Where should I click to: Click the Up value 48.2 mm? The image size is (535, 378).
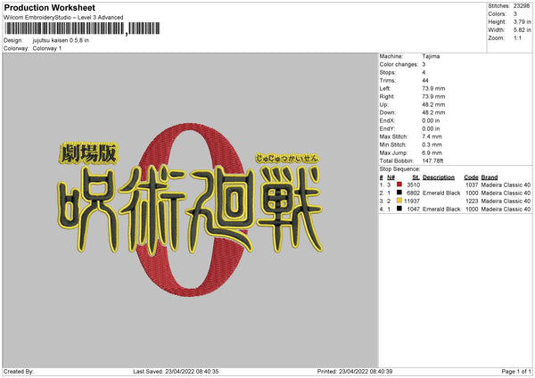coord(433,104)
